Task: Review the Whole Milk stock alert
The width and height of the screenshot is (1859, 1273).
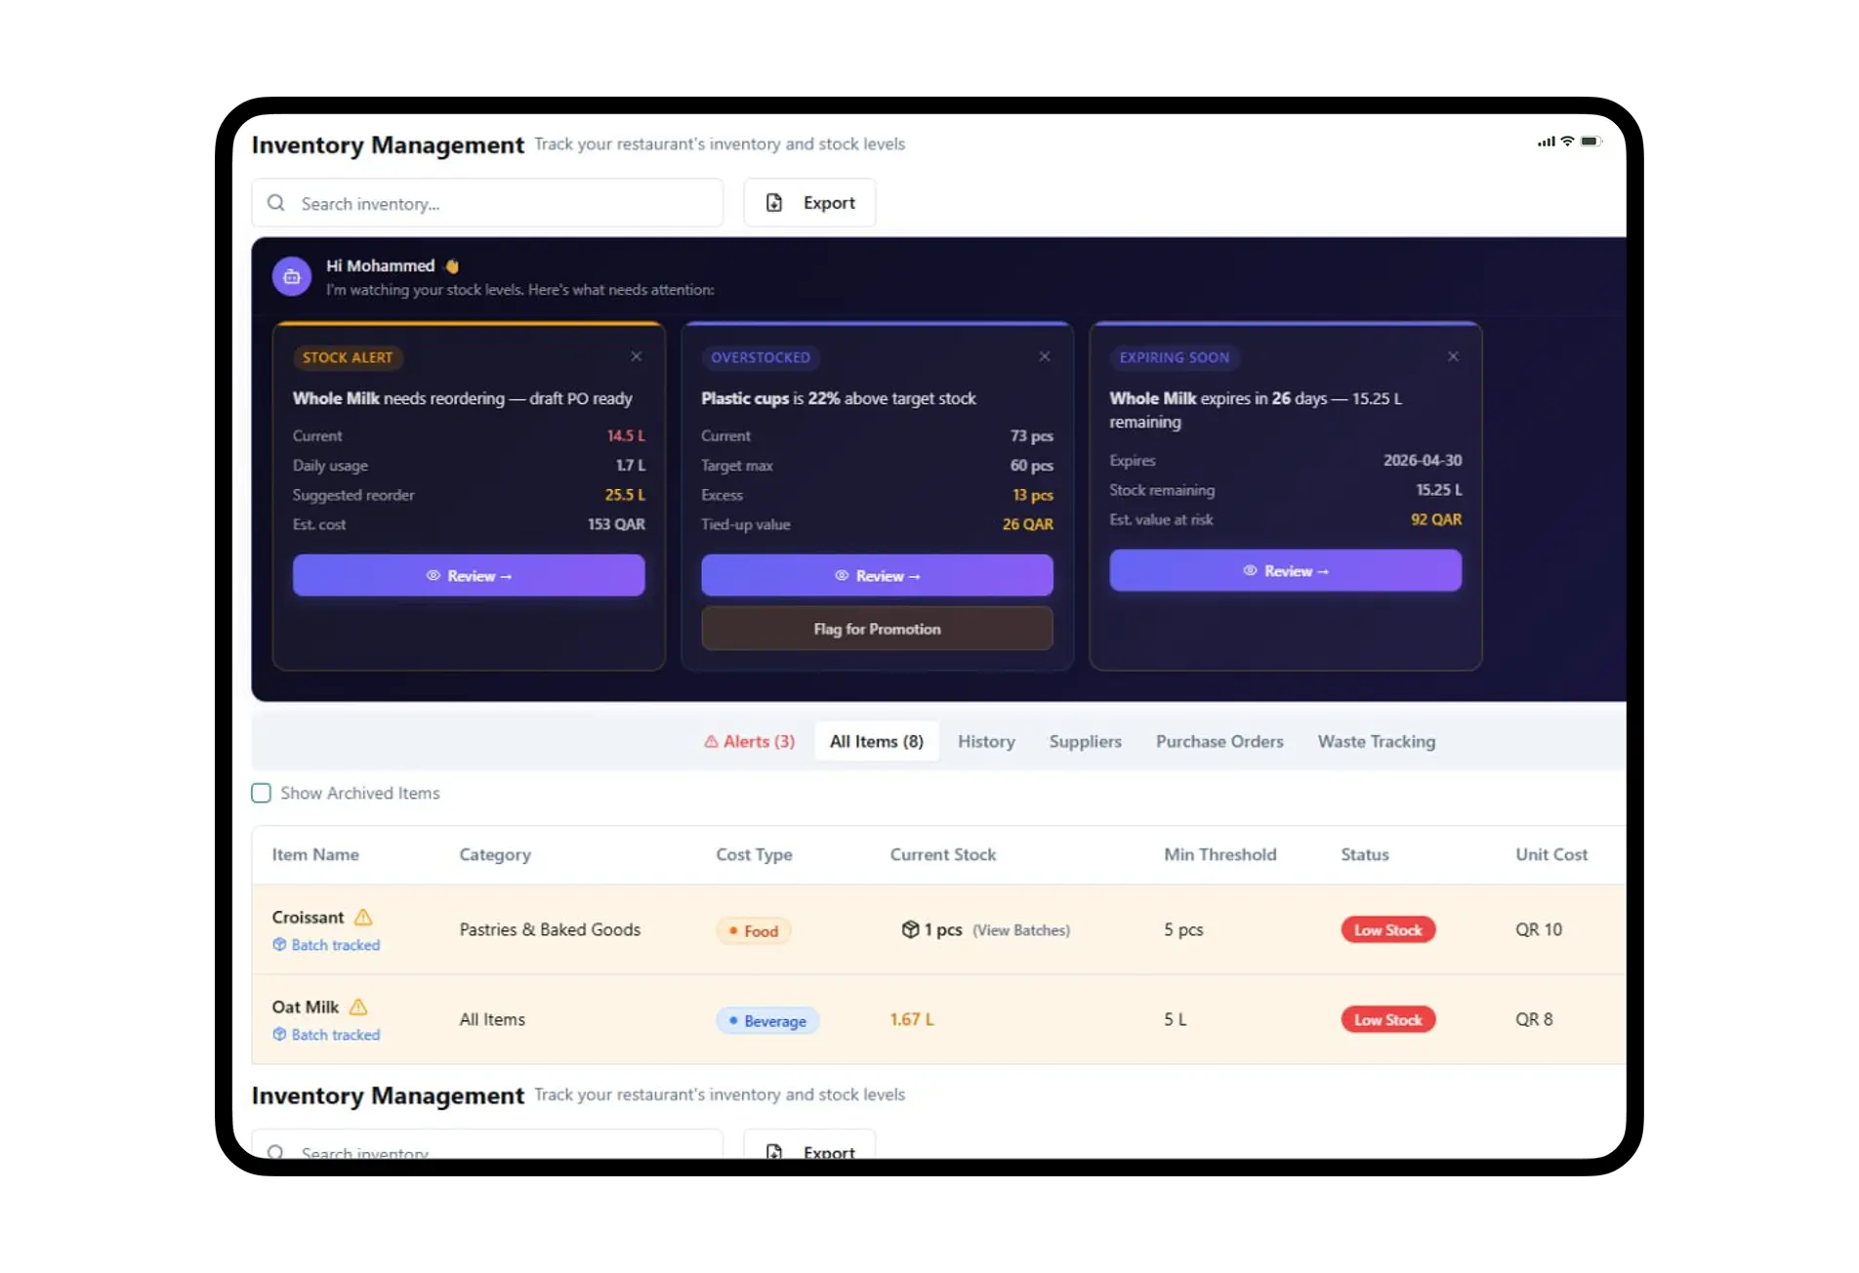Action: coord(469,576)
